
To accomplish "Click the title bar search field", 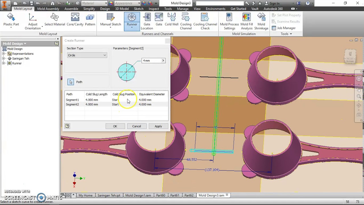I will [220, 3].
